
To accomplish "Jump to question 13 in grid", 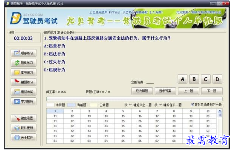I will (x=89, y=116).
